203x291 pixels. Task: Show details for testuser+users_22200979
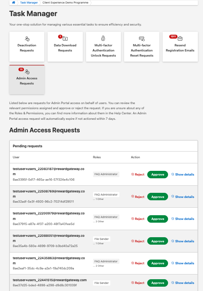pyautogui.click(x=183, y=219)
